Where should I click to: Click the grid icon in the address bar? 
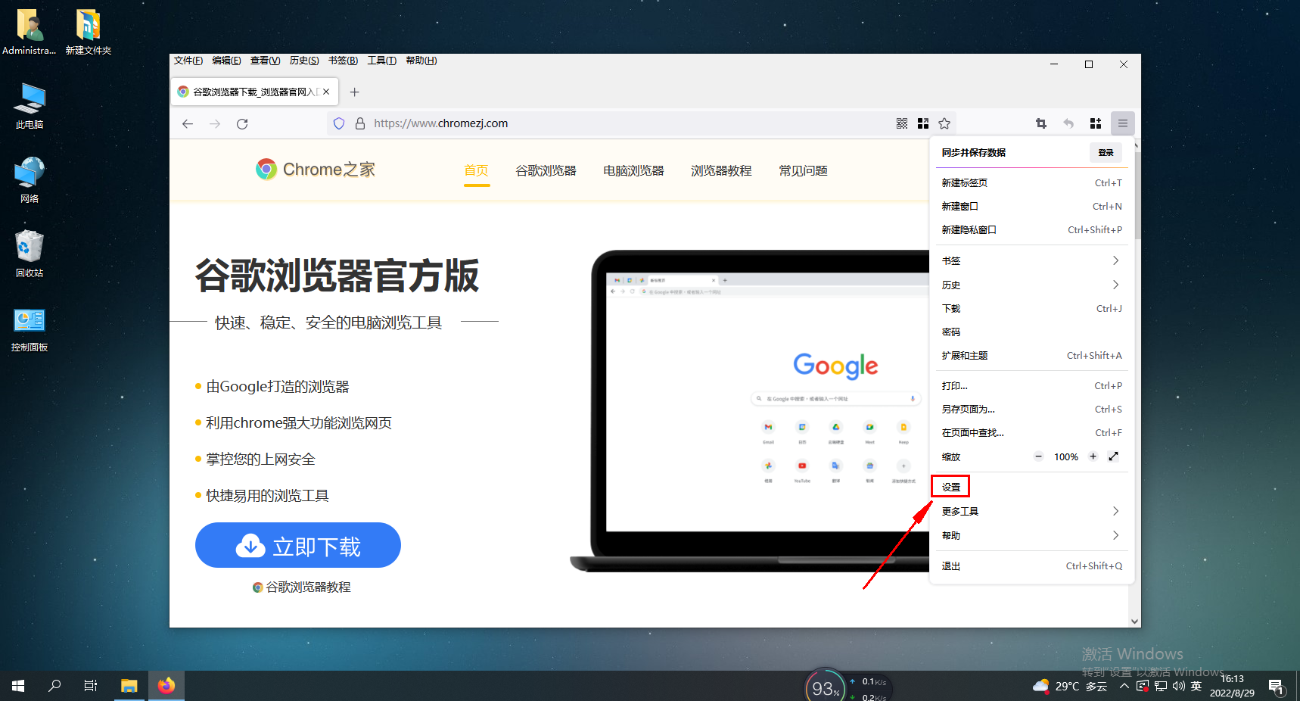(x=923, y=123)
